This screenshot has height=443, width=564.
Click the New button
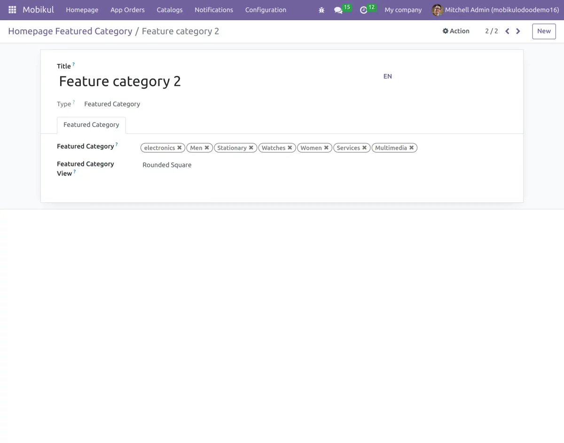pos(543,31)
